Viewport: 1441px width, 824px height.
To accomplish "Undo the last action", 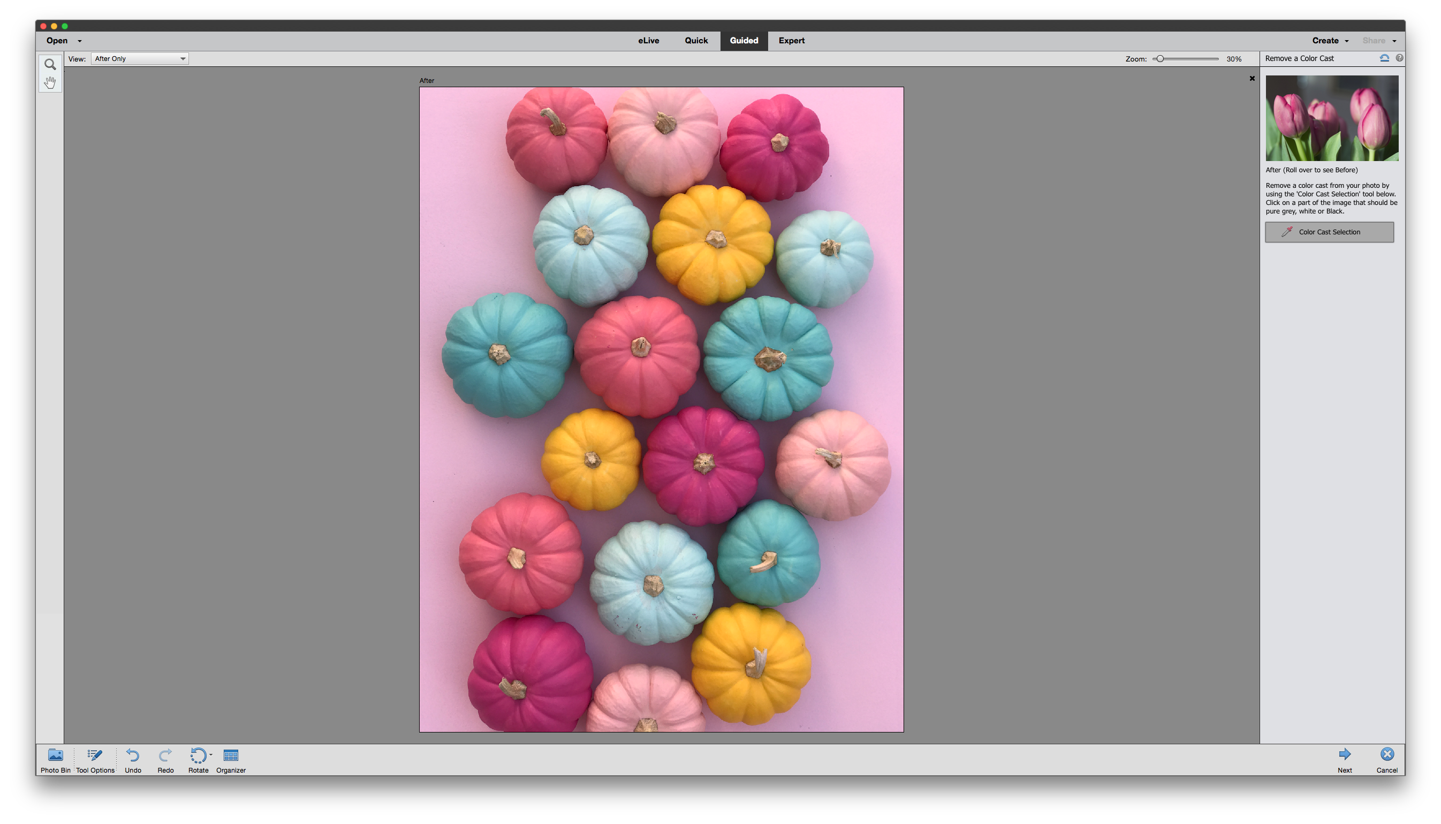I will 133,761.
